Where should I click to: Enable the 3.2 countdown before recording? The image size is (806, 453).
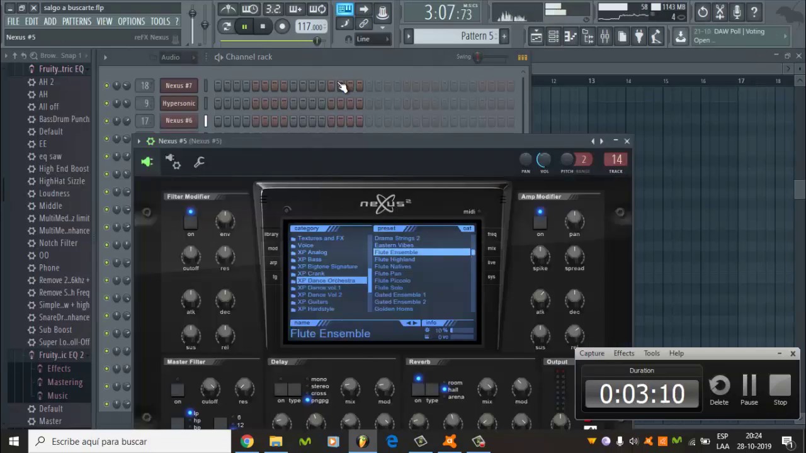pyautogui.click(x=273, y=9)
